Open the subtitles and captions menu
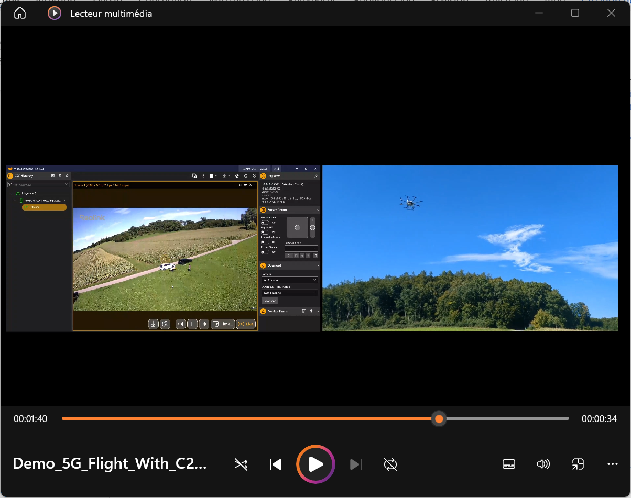Viewport: 631px width, 498px height. [x=508, y=464]
